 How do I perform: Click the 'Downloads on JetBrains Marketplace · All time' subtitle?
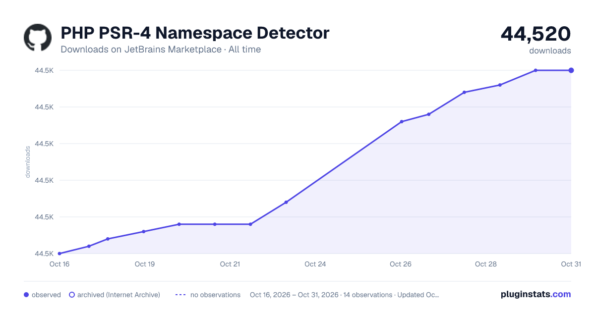(x=161, y=50)
